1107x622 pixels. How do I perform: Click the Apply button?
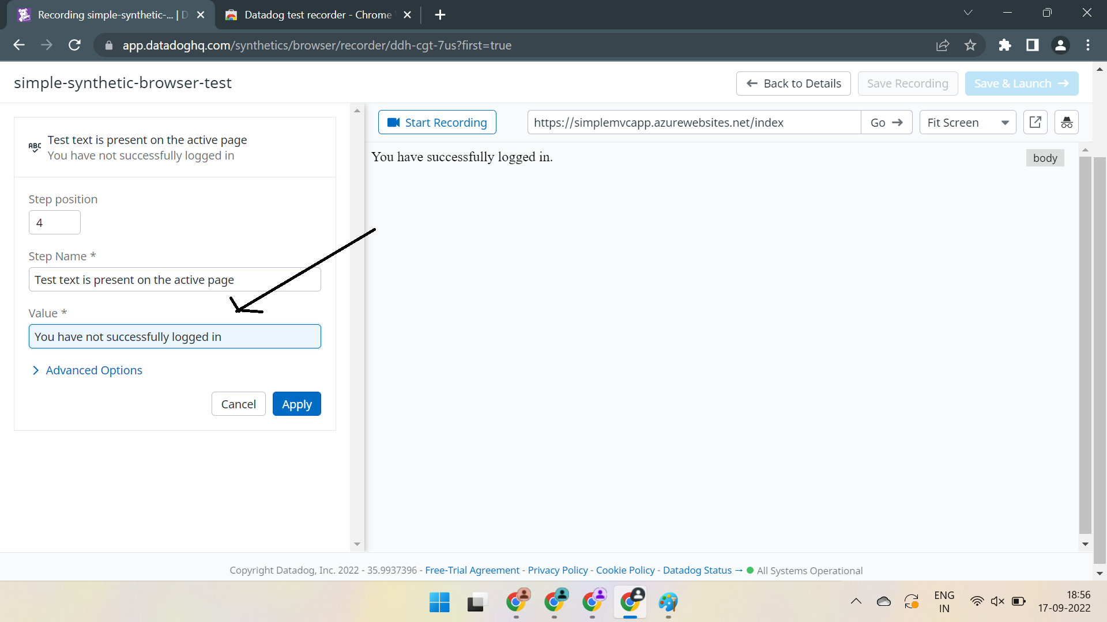pyautogui.click(x=296, y=404)
